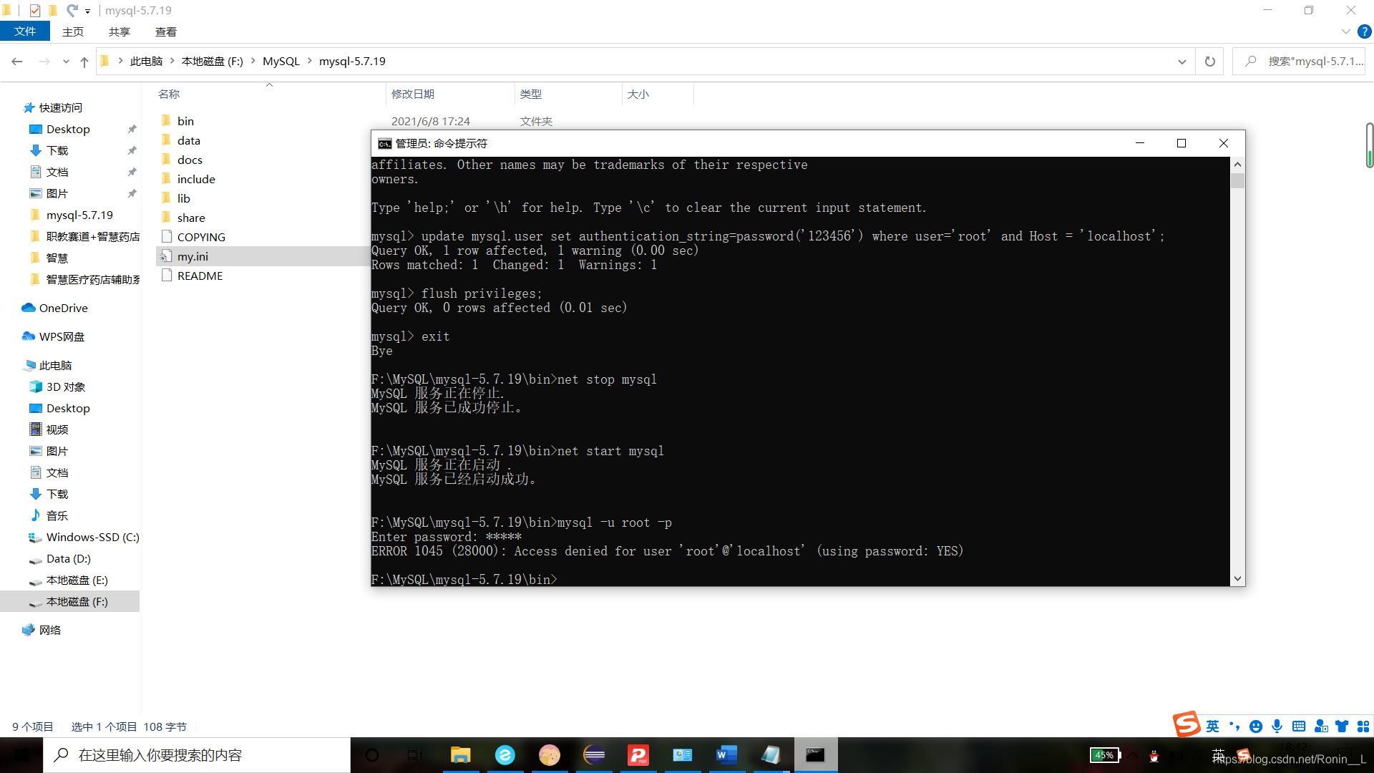Open 音乐 under 此电脑
1374x773 pixels.
point(57,515)
